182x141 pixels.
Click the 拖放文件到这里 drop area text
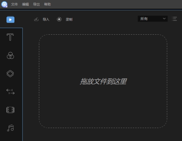(x=103, y=81)
